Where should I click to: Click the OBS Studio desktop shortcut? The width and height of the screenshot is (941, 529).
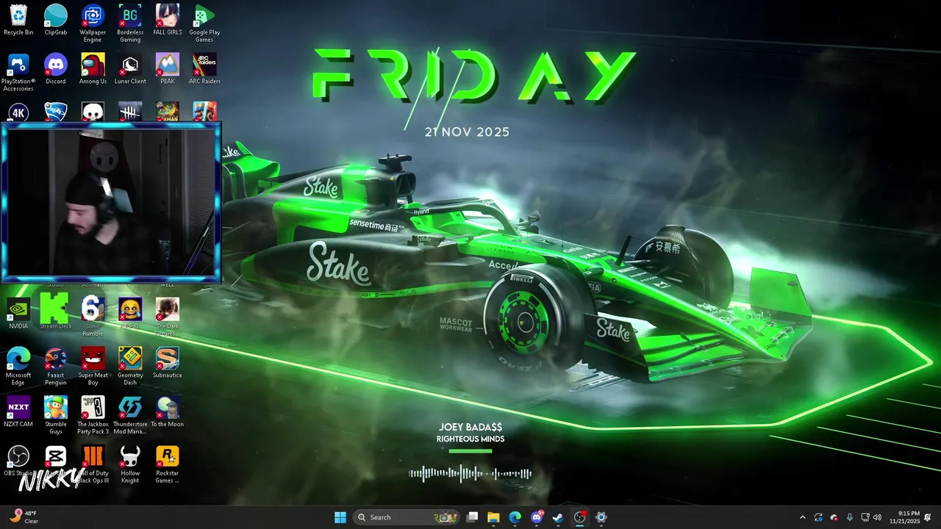tap(18, 461)
